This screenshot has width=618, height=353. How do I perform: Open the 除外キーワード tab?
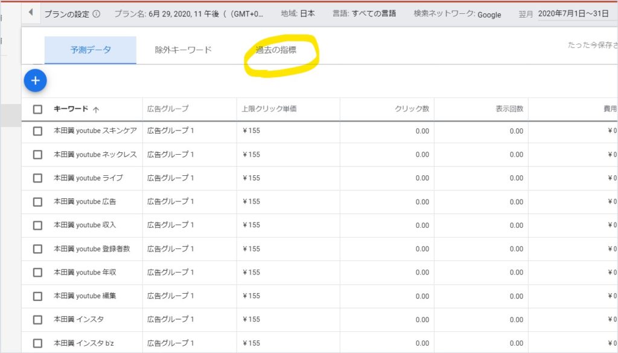(x=183, y=50)
